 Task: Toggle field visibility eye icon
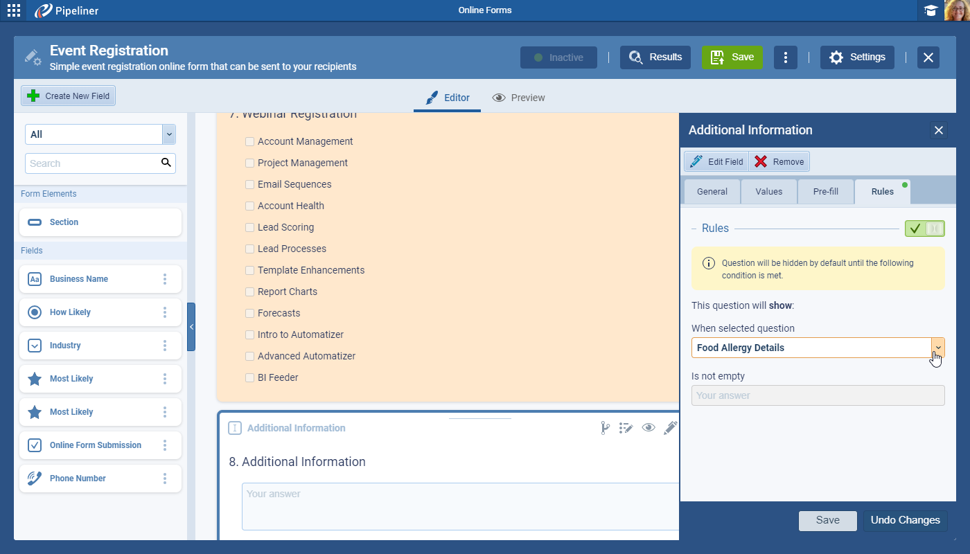click(649, 428)
